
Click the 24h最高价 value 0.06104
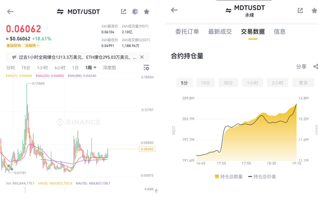108,32
